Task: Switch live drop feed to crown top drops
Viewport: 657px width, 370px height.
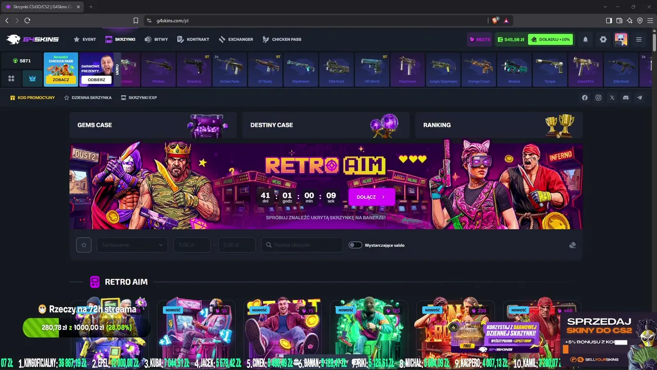Action: pyautogui.click(x=32, y=79)
